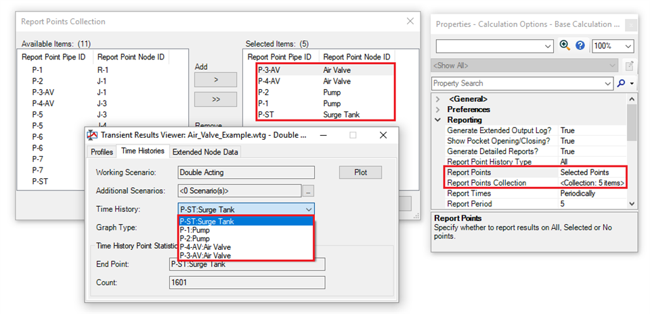Viewport: 650px width, 314px height.
Task: Click the properties grid scrollbar down arrow
Action: coord(631,203)
